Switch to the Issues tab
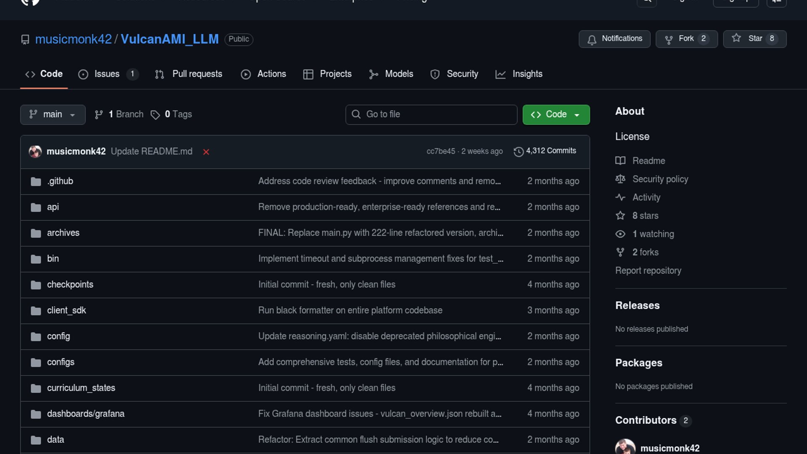 pyautogui.click(x=107, y=74)
